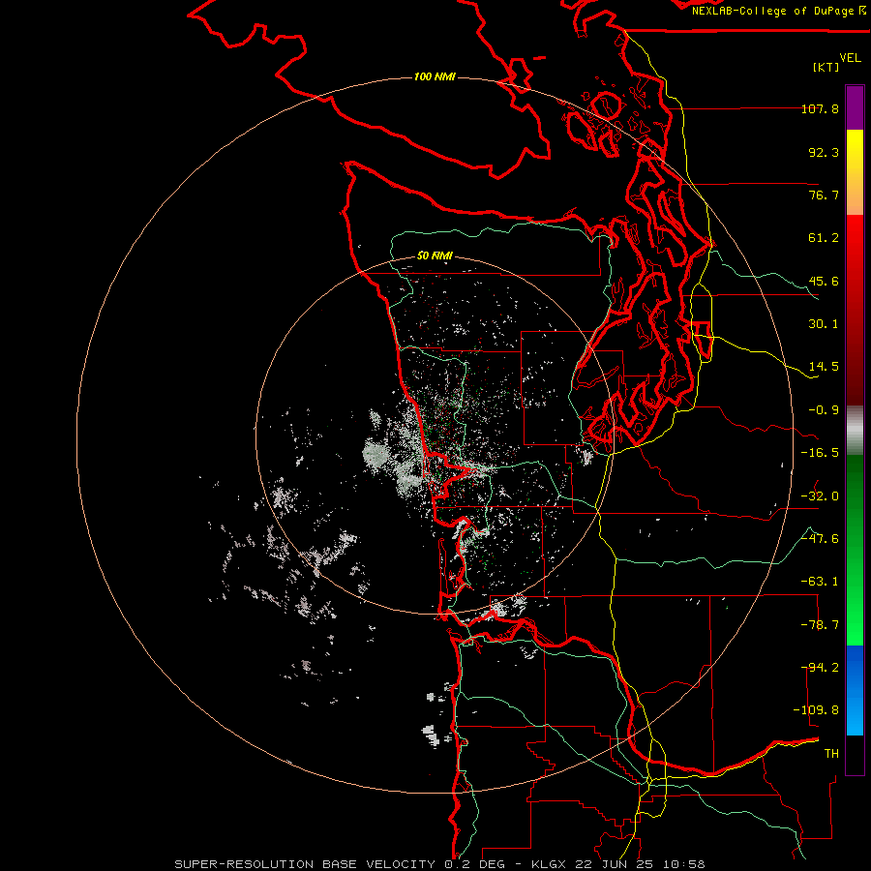Click SUPER-RESOLUTION in the bottom caption
This screenshot has height=871, width=871.
point(244,864)
